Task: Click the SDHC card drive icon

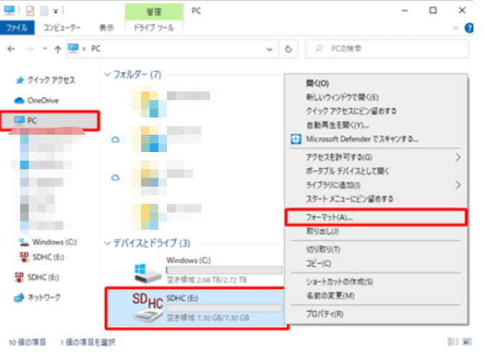Action: [148, 308]
